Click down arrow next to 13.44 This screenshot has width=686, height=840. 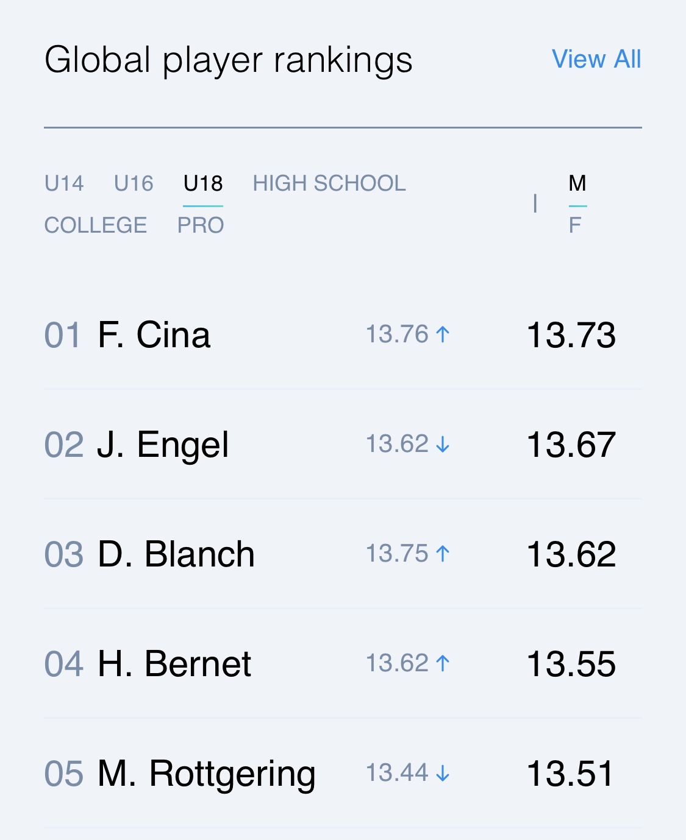point(443,774)
